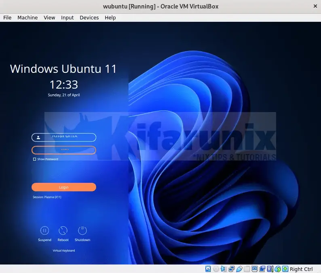Open the Machine menu
The width and height of the screenshot is (321, 273).
click(27, 18)
